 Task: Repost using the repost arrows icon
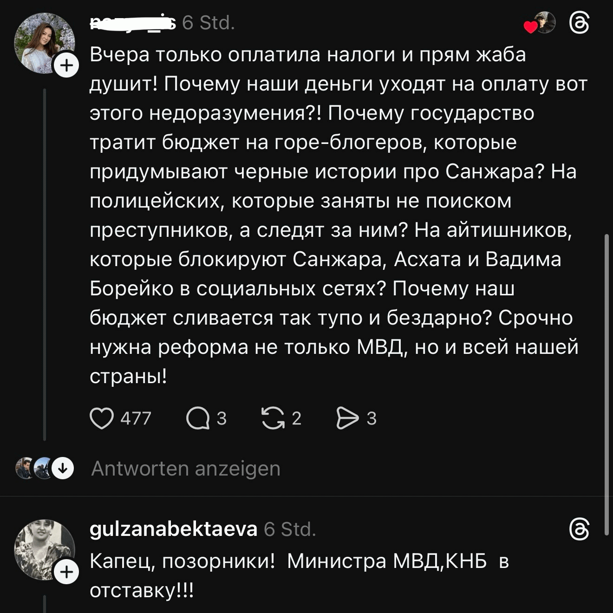273,418
